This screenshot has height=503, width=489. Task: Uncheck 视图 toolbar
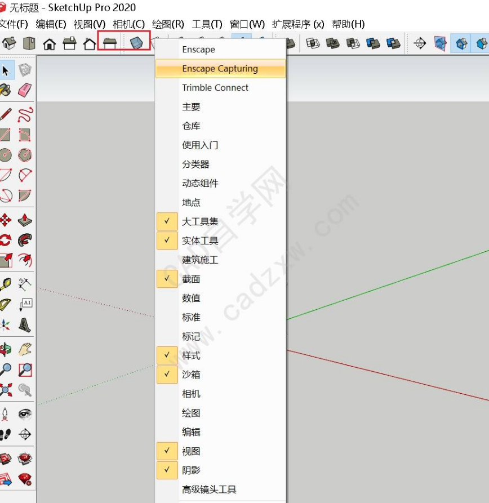[x=220, y=451]
